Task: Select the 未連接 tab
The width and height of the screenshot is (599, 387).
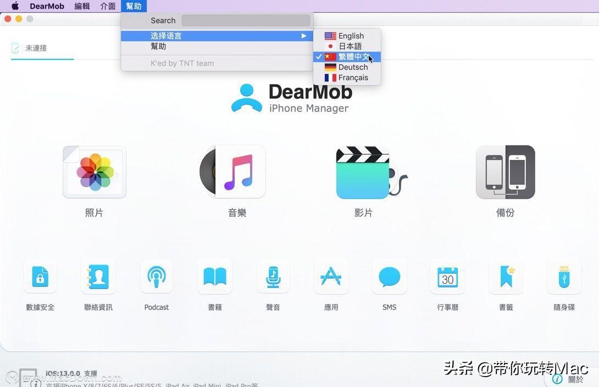Action: tap(36, 48)
